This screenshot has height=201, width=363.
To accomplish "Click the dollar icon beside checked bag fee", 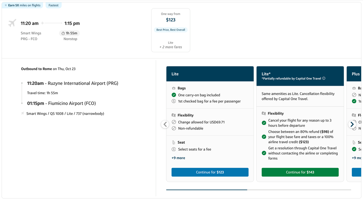I will pyautogui.click(x=174, y=101).
